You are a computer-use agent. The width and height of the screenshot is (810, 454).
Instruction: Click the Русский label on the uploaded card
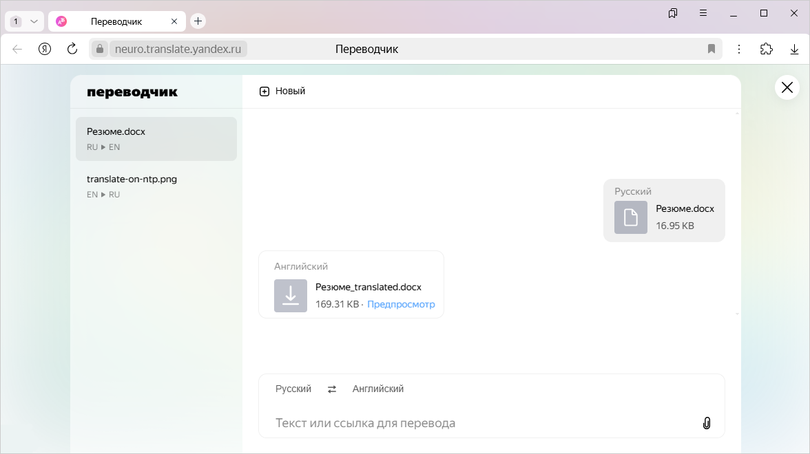tap(633, 191)
